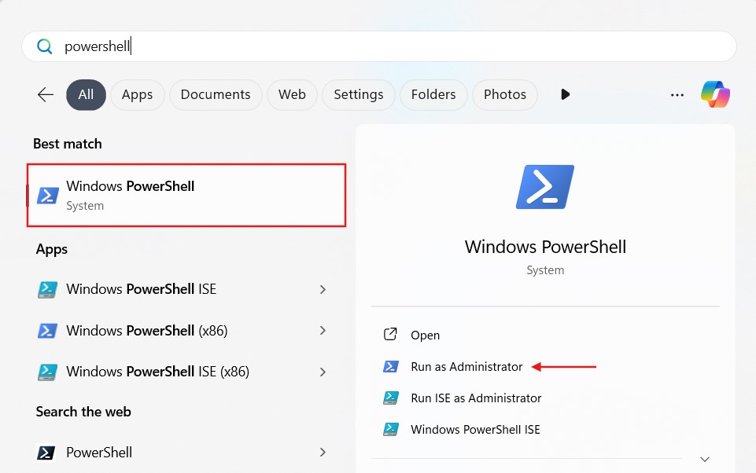Expand Windows PowerShell ISE result options chevron
Screen dimensions: 756x473
[323, 289]
